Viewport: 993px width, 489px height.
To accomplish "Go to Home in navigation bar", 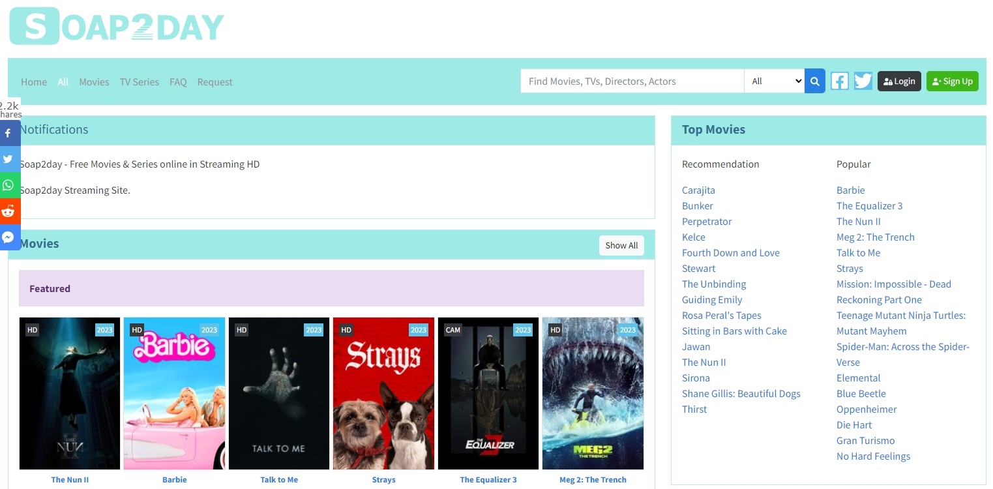I will pyautogui.click(x=34, y=81).
